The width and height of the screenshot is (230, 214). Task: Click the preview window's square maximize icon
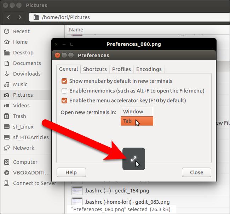click(72, 44)
